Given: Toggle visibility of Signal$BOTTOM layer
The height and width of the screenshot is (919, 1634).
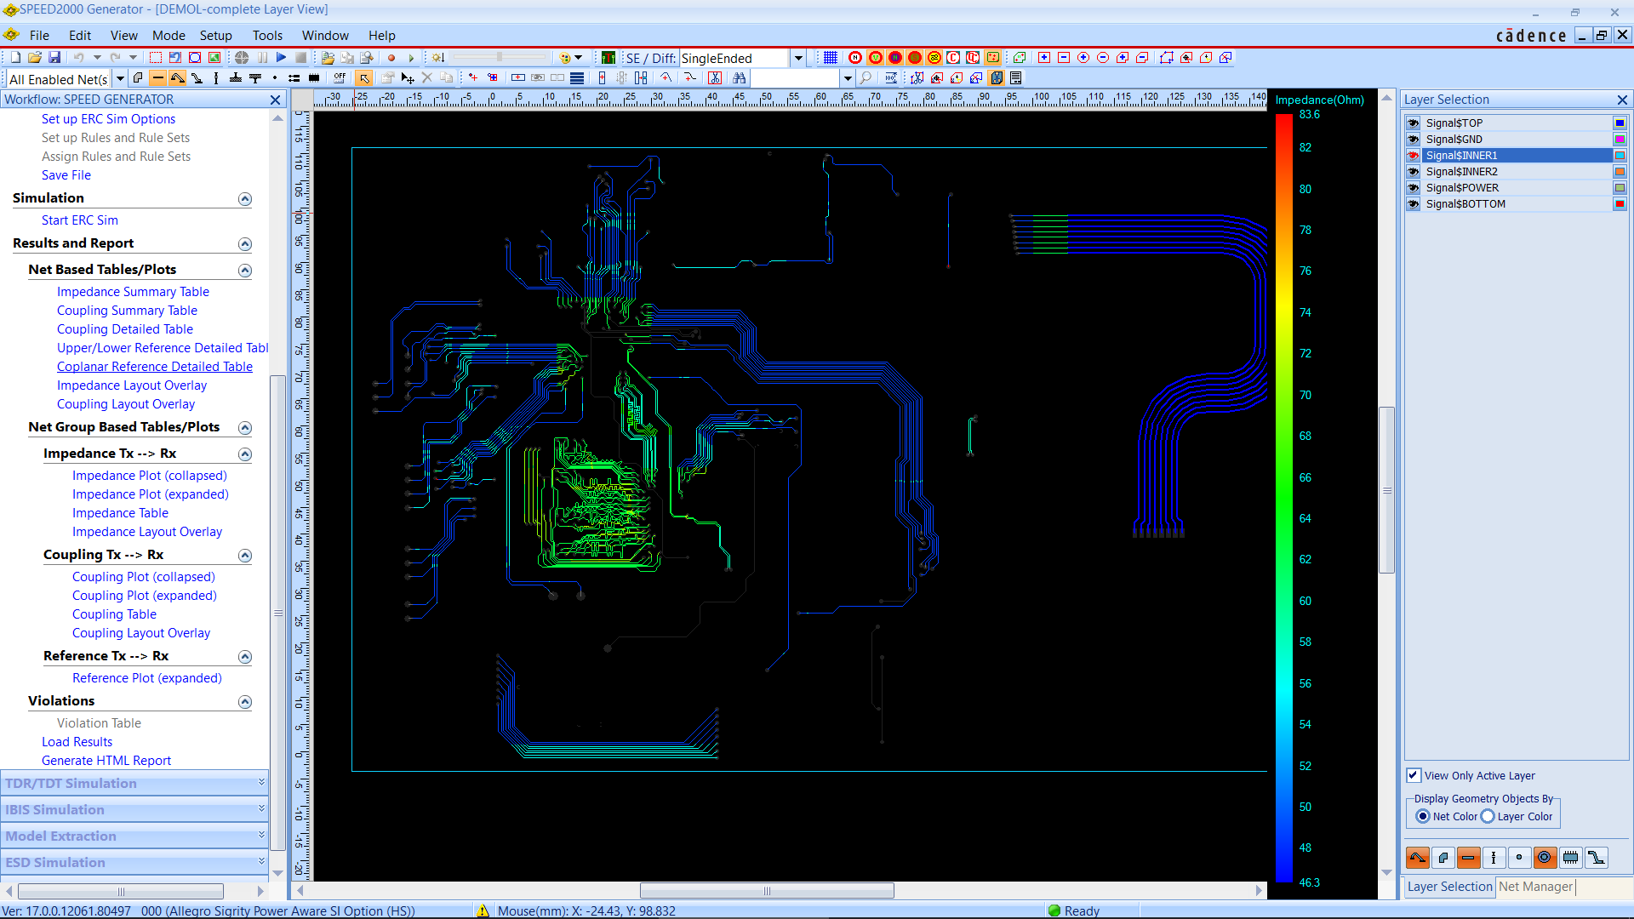Looking at the screenshot, I should [1414, 204].
